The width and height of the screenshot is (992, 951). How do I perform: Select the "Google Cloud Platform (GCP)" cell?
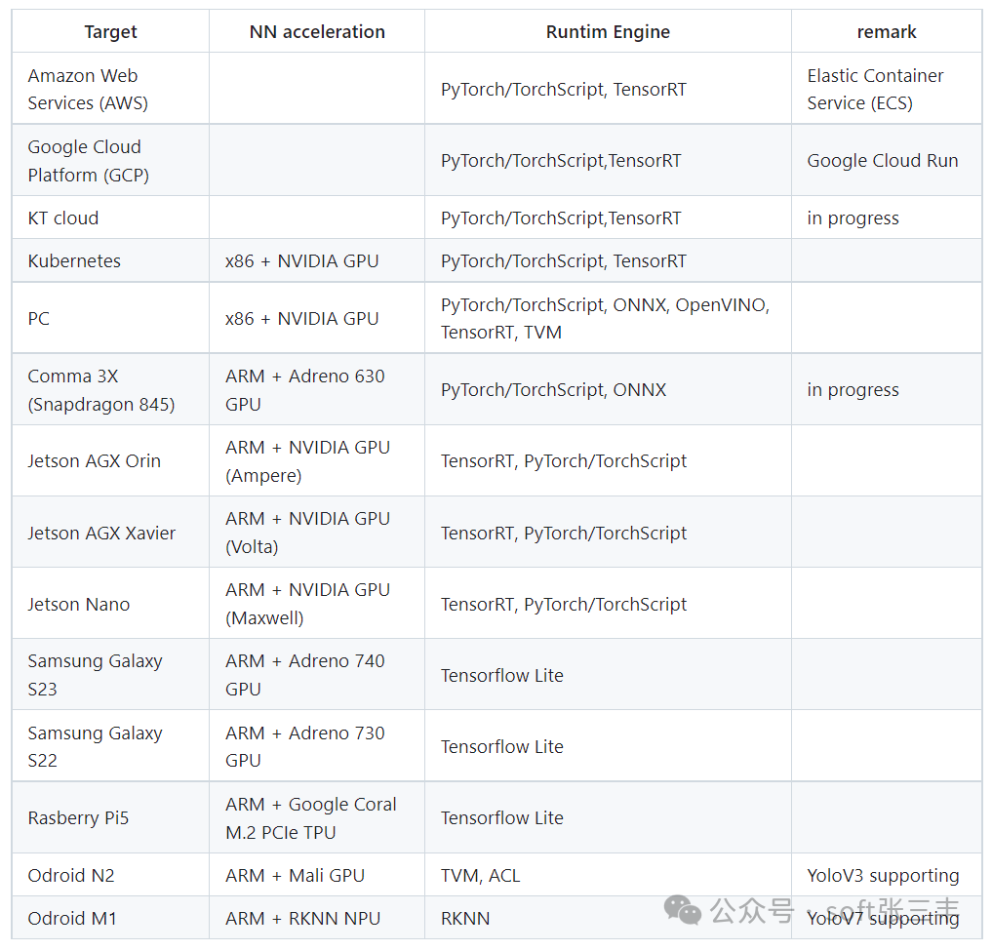[111, 160]
